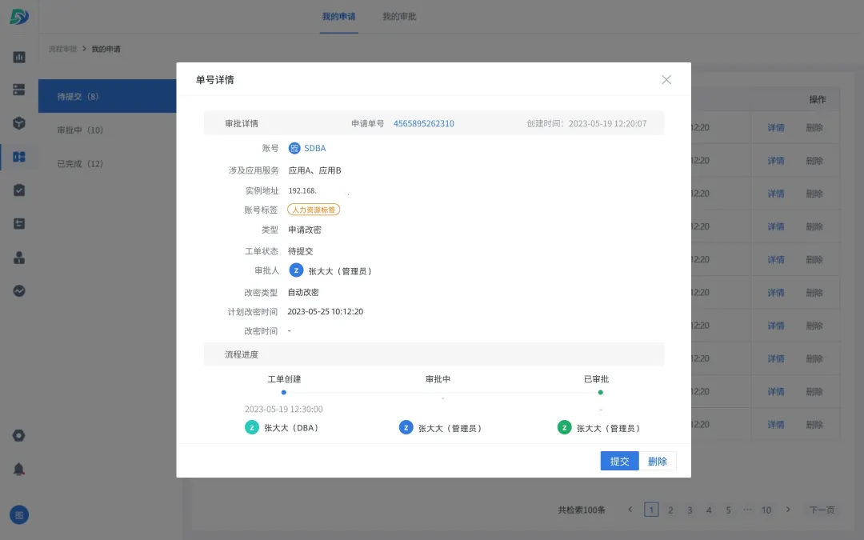Open the dashboard statistics icon in sidebar
Viewport: 864px width, 540px height.
coord(19,57)
